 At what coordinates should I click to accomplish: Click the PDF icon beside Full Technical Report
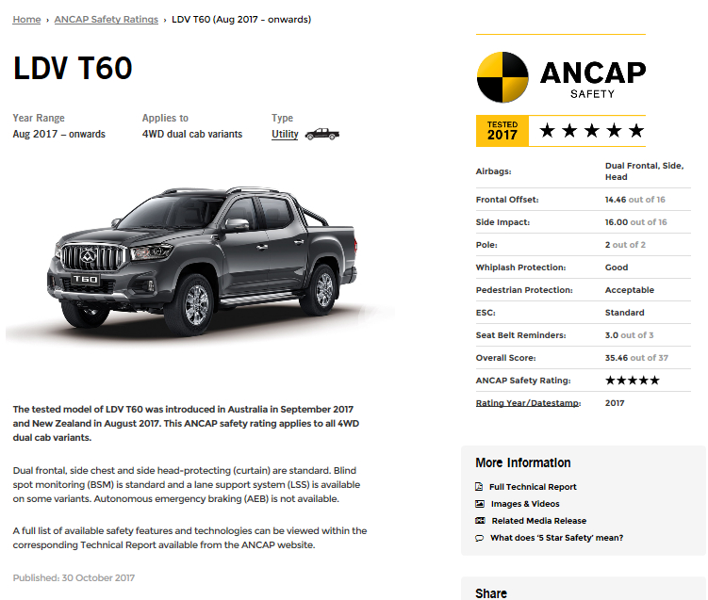(x=479, y=486)
